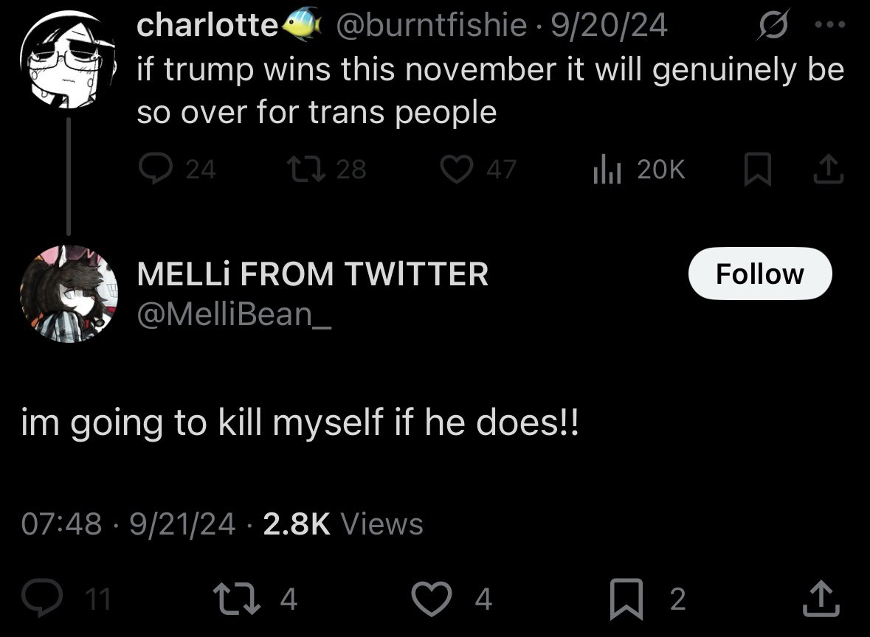Viewport: 870px width, 637px height.
Task: Repost the main tweet with 4 reposts
Action: point(256,598)
